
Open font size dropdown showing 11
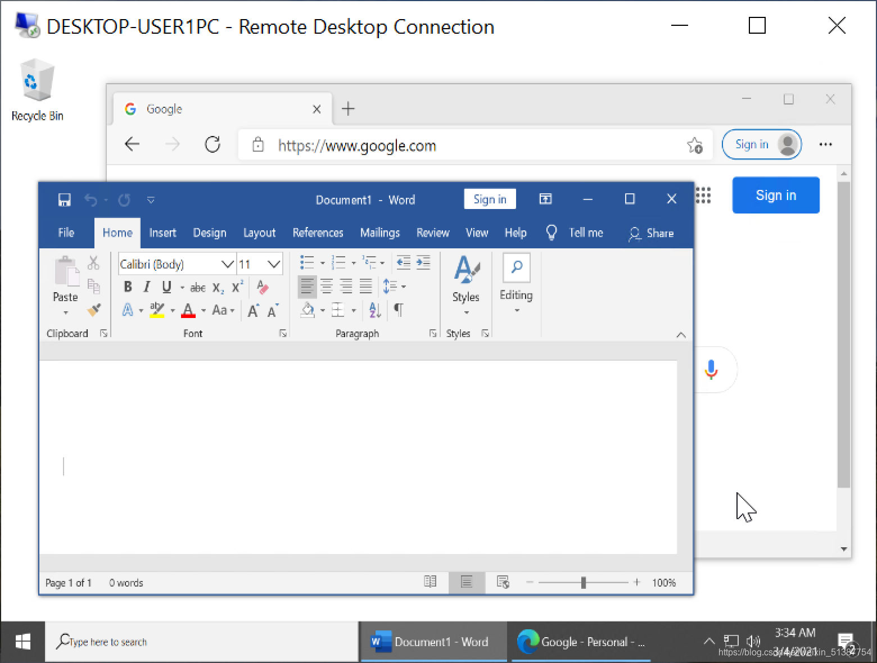click(x=274, y=264)
